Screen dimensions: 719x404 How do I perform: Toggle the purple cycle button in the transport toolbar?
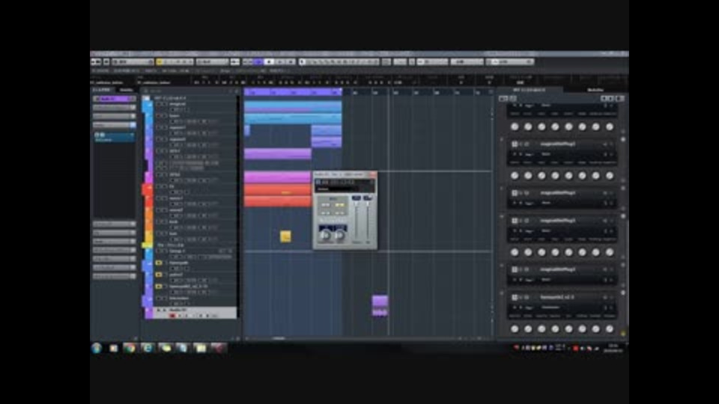pos(258,62)
